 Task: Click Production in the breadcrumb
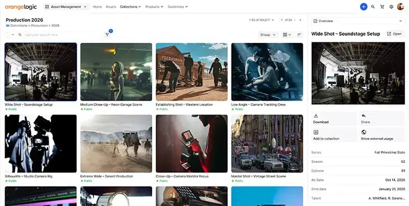(x=39, y=26)
